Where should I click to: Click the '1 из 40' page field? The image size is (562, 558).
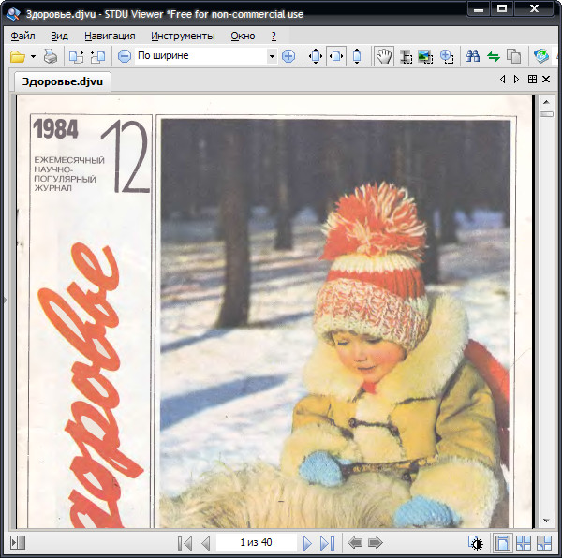(x=256, y=543)
